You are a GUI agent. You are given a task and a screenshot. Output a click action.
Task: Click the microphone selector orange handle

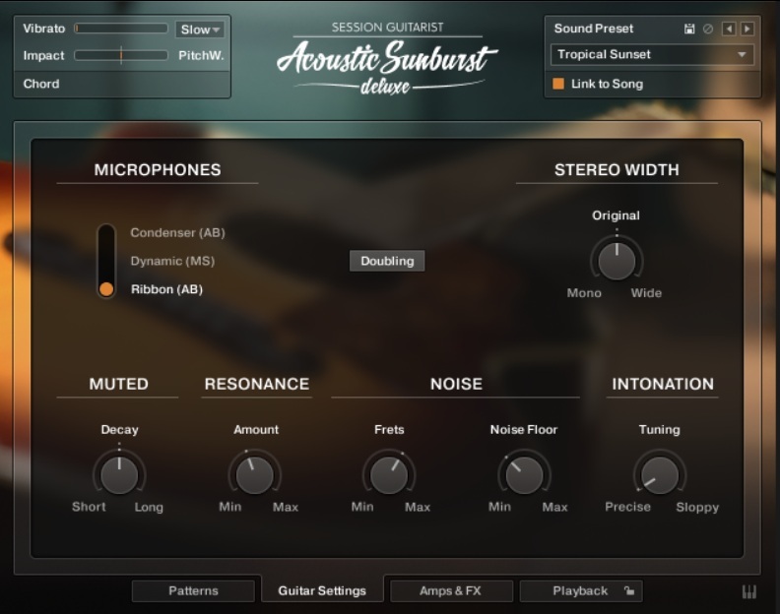pyautogui.click(x=106, y=289)
